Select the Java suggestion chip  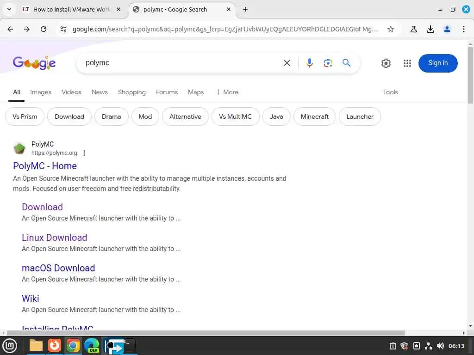[x=276, y=116]
